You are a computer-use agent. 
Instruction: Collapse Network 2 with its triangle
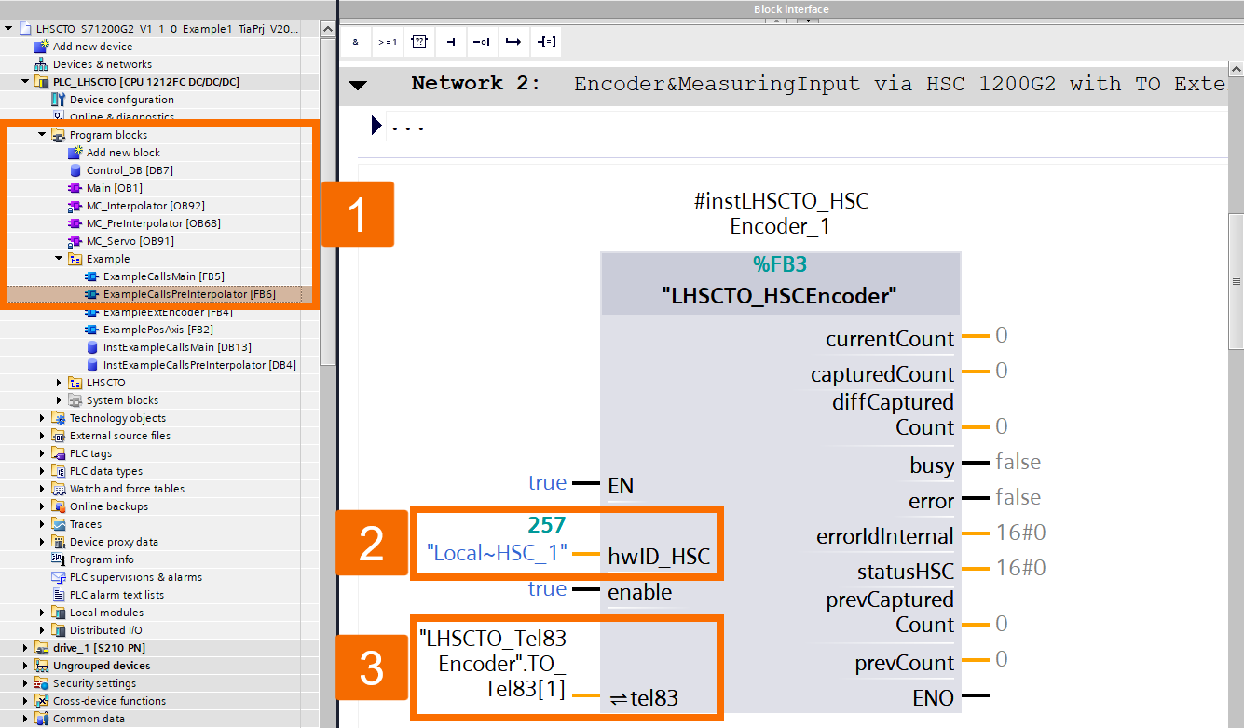pos(358,85)
